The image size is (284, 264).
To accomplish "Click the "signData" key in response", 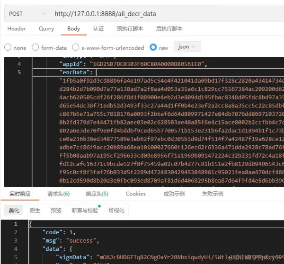I will click(72, 257).
